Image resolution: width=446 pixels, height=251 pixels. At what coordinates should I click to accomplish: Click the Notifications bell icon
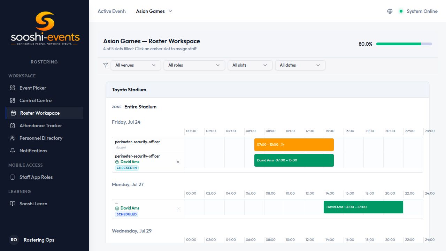[13, 151]
